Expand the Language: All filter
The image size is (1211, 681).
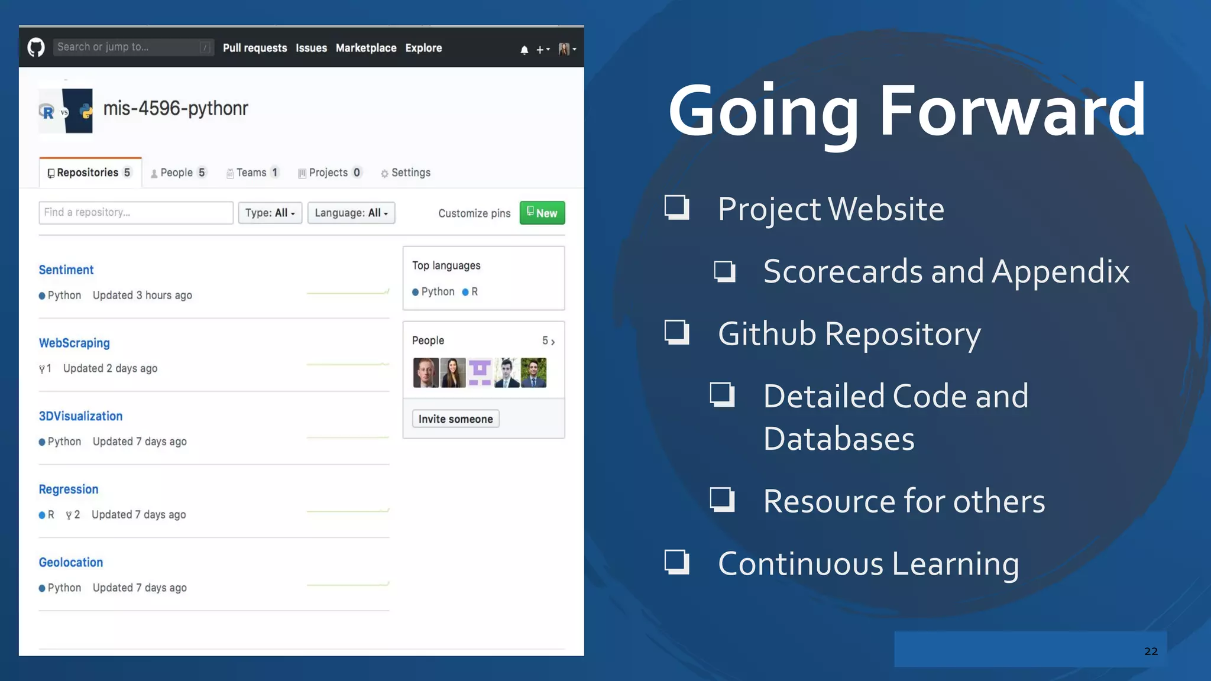pos(351,213)
